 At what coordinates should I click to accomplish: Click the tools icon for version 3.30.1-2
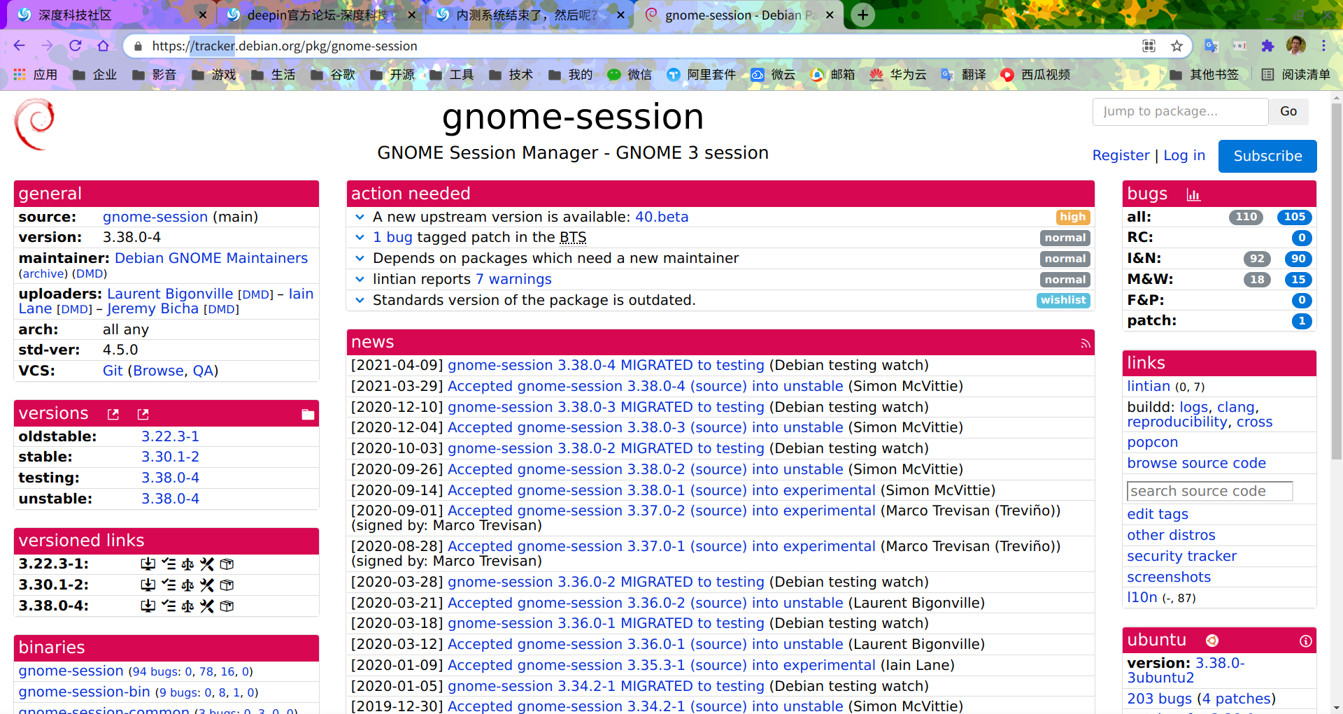pos(207,585)
